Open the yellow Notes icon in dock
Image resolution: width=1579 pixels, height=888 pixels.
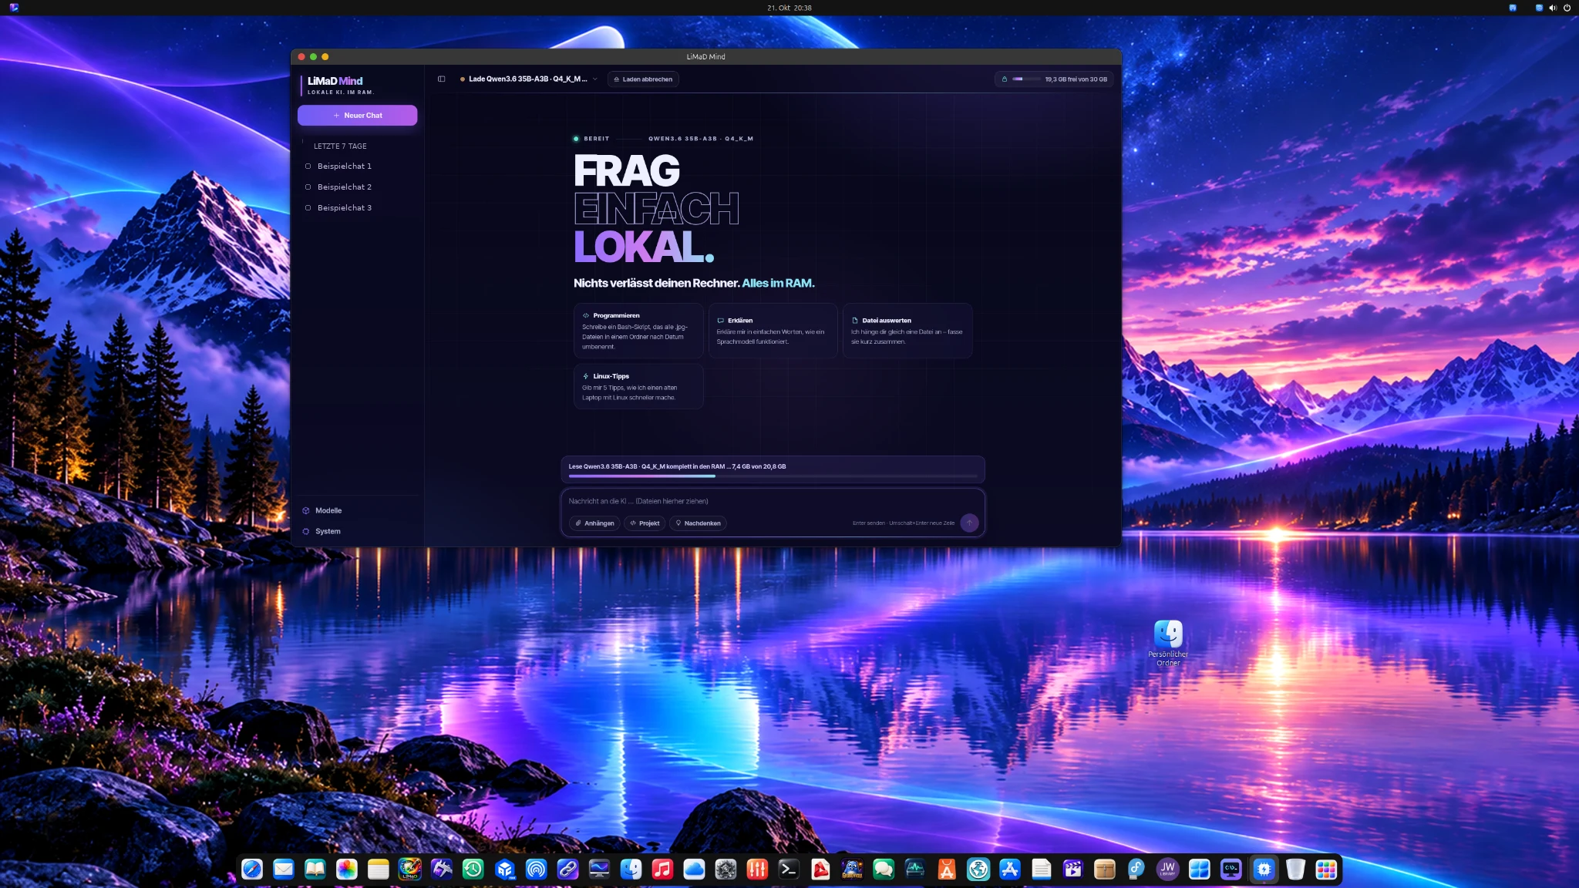(379, 869)
